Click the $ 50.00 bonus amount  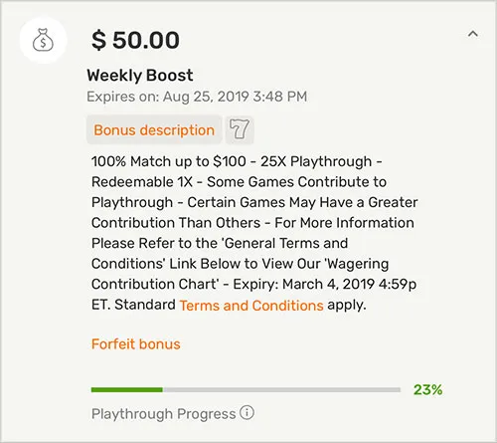click(135, 40)
